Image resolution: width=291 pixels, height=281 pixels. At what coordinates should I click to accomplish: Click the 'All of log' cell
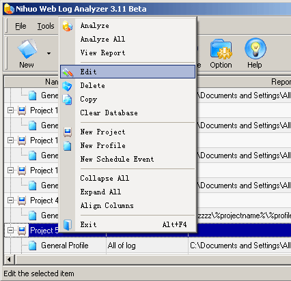(147, 246)
